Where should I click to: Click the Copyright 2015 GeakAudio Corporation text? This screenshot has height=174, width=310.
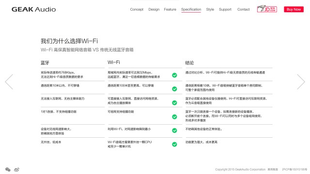pos(240,170)
